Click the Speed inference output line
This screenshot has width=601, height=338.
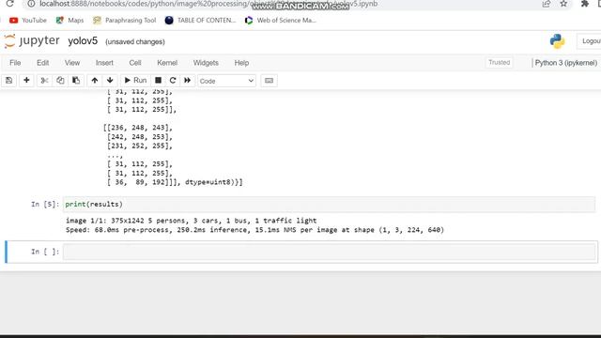[254, 230]
